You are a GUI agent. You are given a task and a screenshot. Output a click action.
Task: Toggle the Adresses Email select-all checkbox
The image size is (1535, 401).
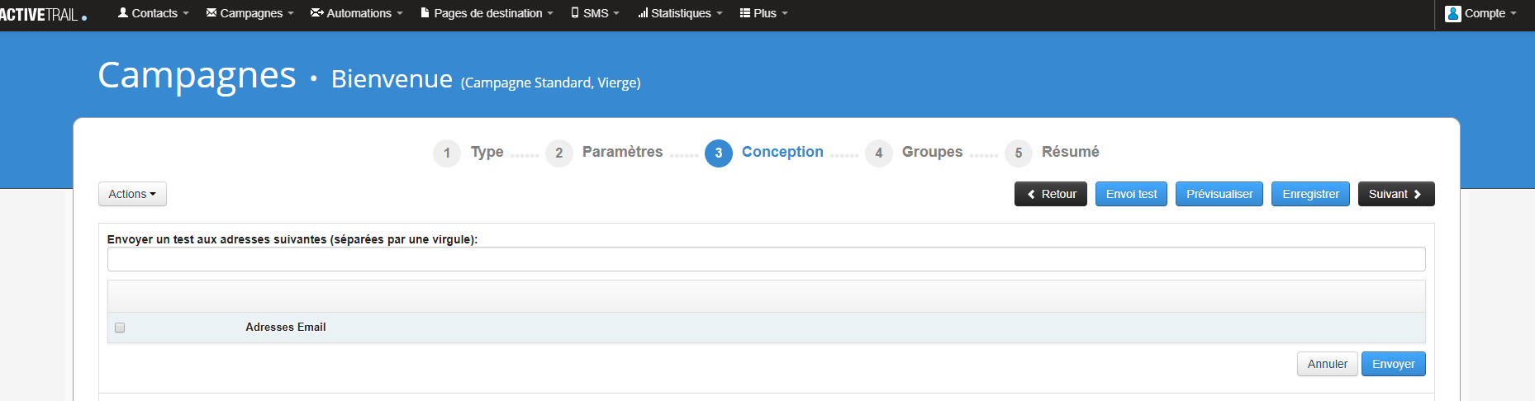120,328
